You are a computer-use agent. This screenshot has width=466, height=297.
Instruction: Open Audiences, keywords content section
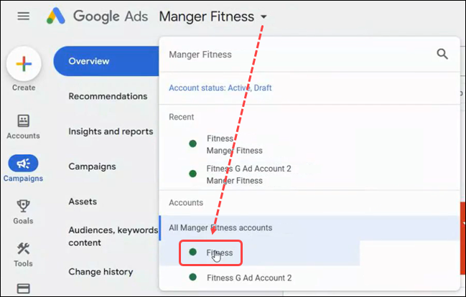pyautogui.click(x=113, y=237)
